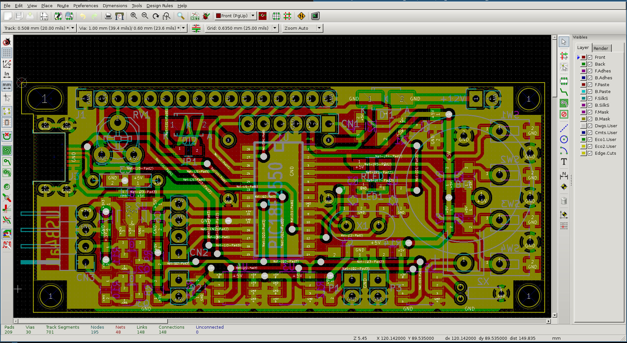
Task: Select the add dimension tool
Action: pyautogui.click(x=564, y=176)
